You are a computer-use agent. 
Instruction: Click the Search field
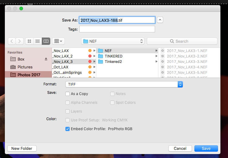coord(182,41)
